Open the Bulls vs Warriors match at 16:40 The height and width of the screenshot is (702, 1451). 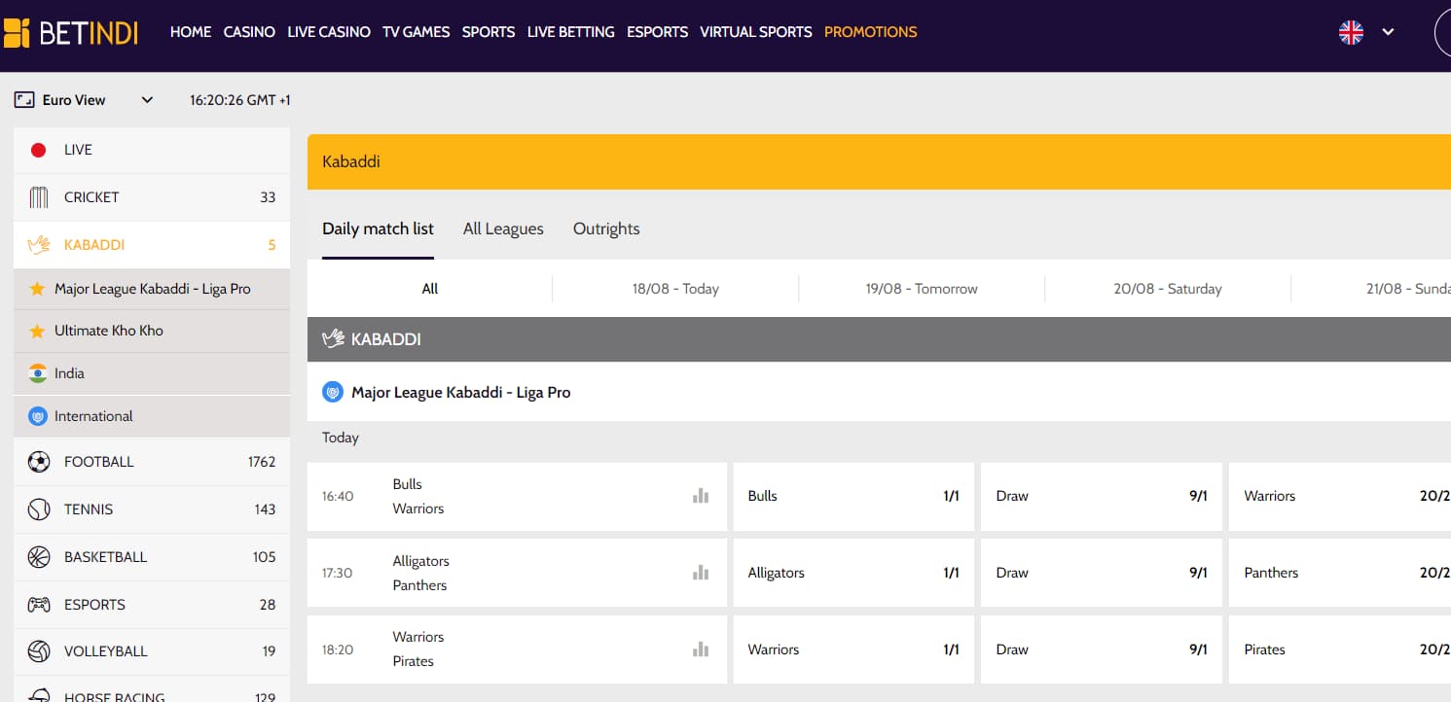(x=517, y=496)
